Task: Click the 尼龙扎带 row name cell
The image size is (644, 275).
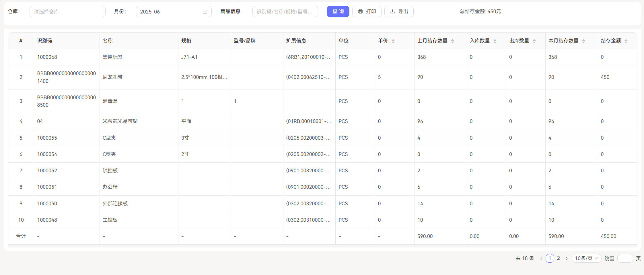Action: (113, 77)
